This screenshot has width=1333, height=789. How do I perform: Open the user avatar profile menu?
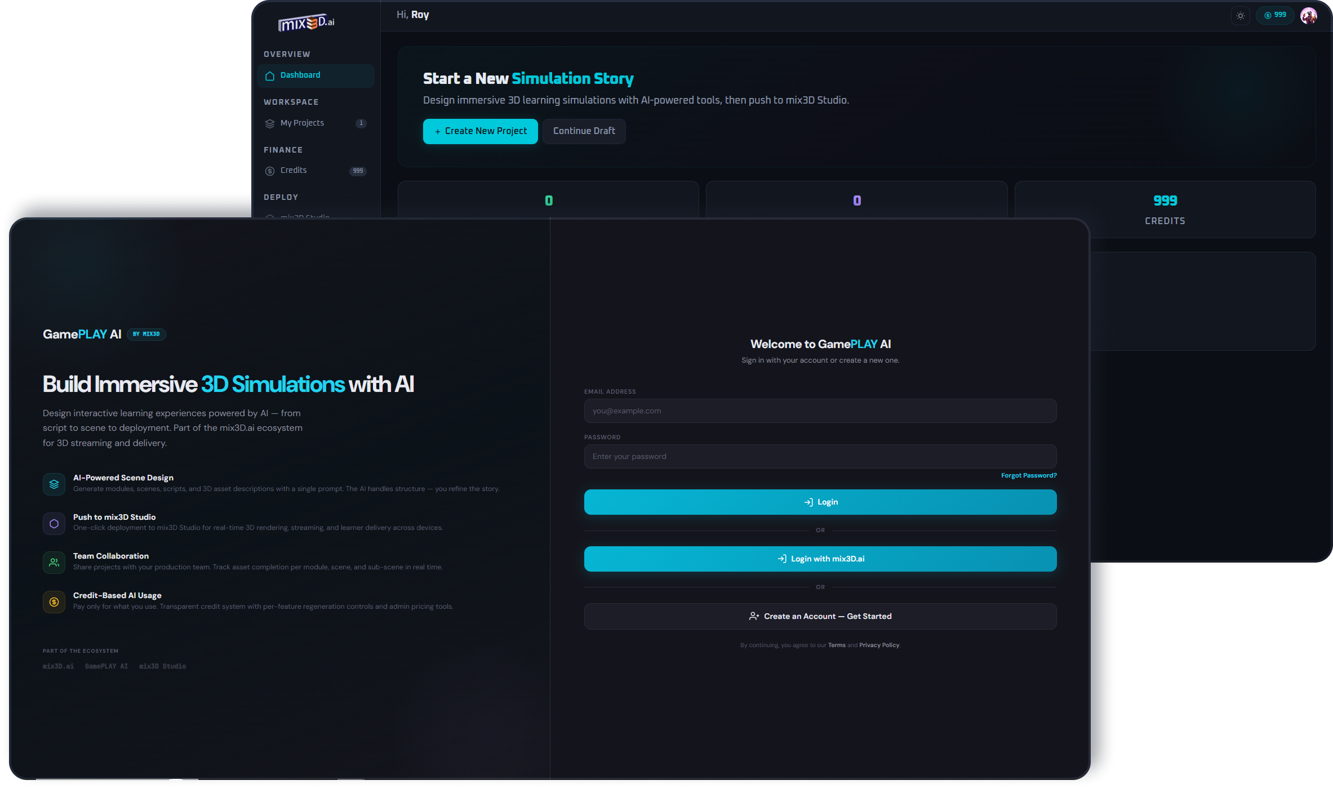(1308, 16)
